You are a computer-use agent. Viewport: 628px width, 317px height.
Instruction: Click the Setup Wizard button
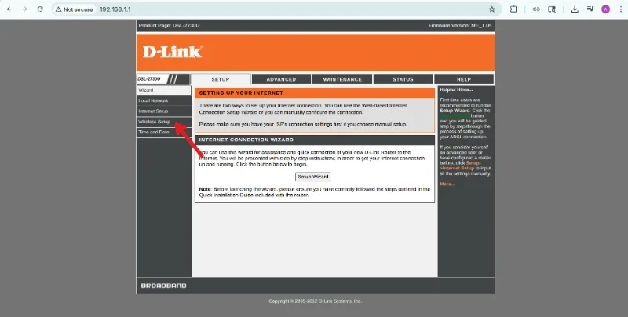click(x=312, y=177)
